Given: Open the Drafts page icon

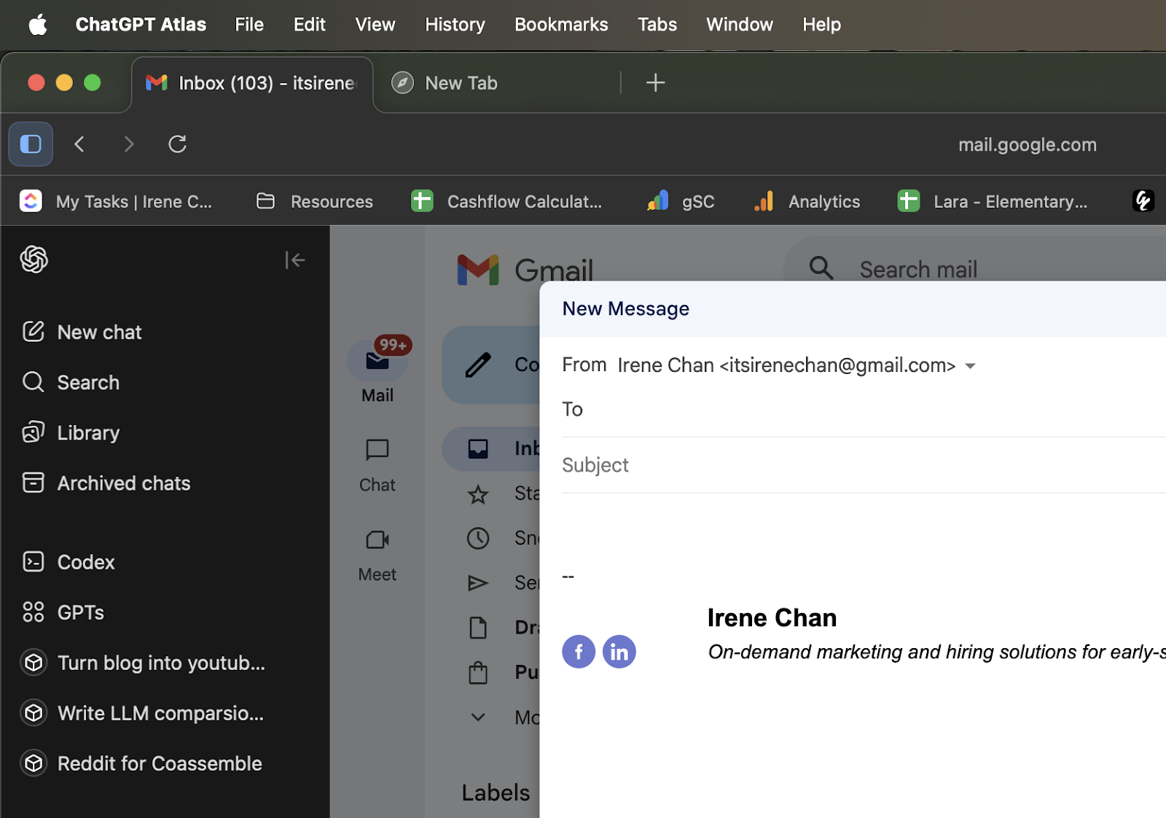Looking at the screenshot, I should (x=478, y=627).
